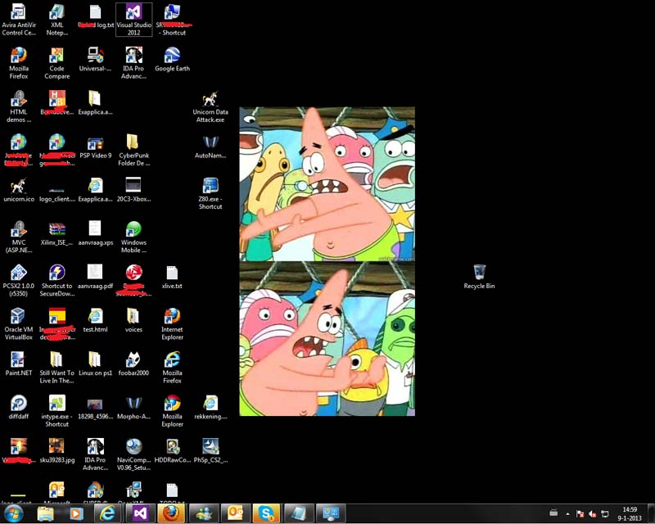Select the Universal-... desktop icon
Image resolution: width=655 pixels, height=524 pixels.
(x=96, y=59)
